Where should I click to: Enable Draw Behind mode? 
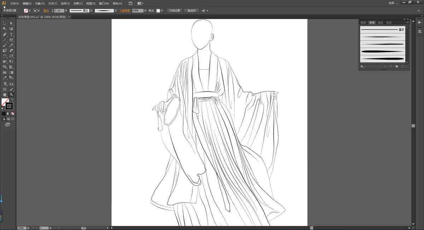(8, 119)
